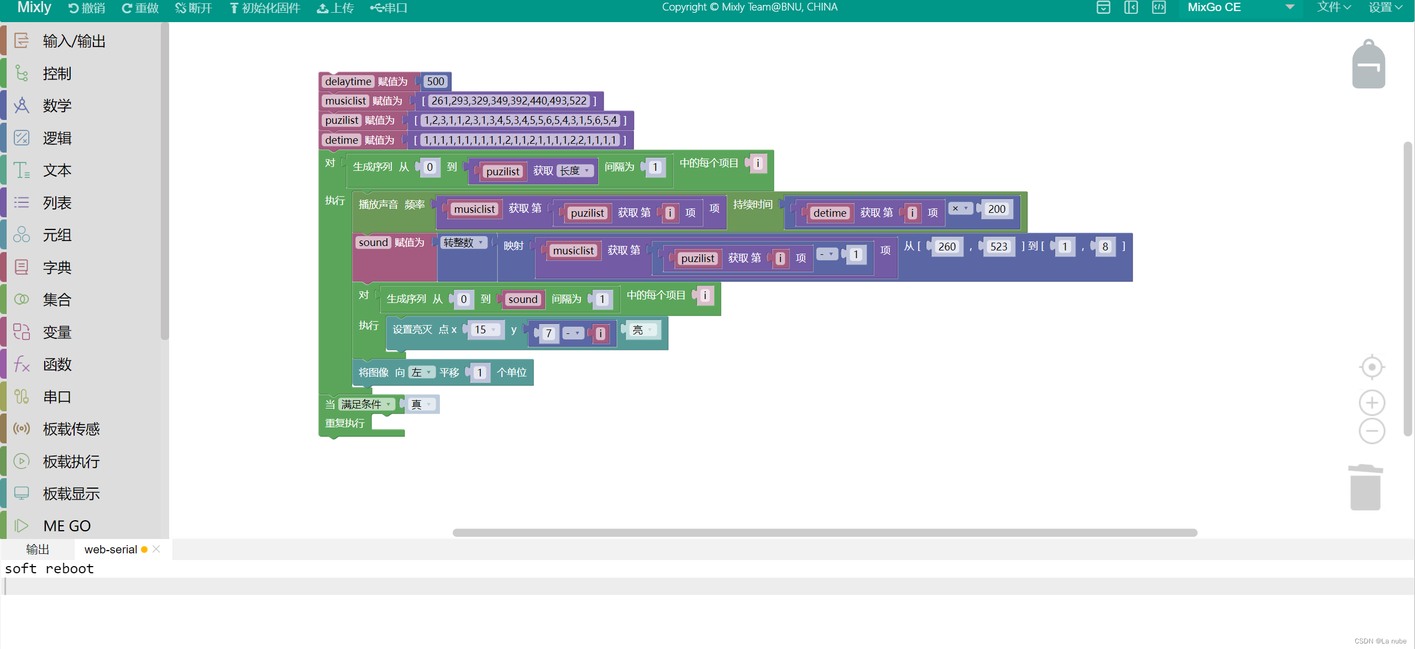Toggle the sidebar collapse icon in header
This screenshot has width=1415, height=649.
pos(1131,7)
